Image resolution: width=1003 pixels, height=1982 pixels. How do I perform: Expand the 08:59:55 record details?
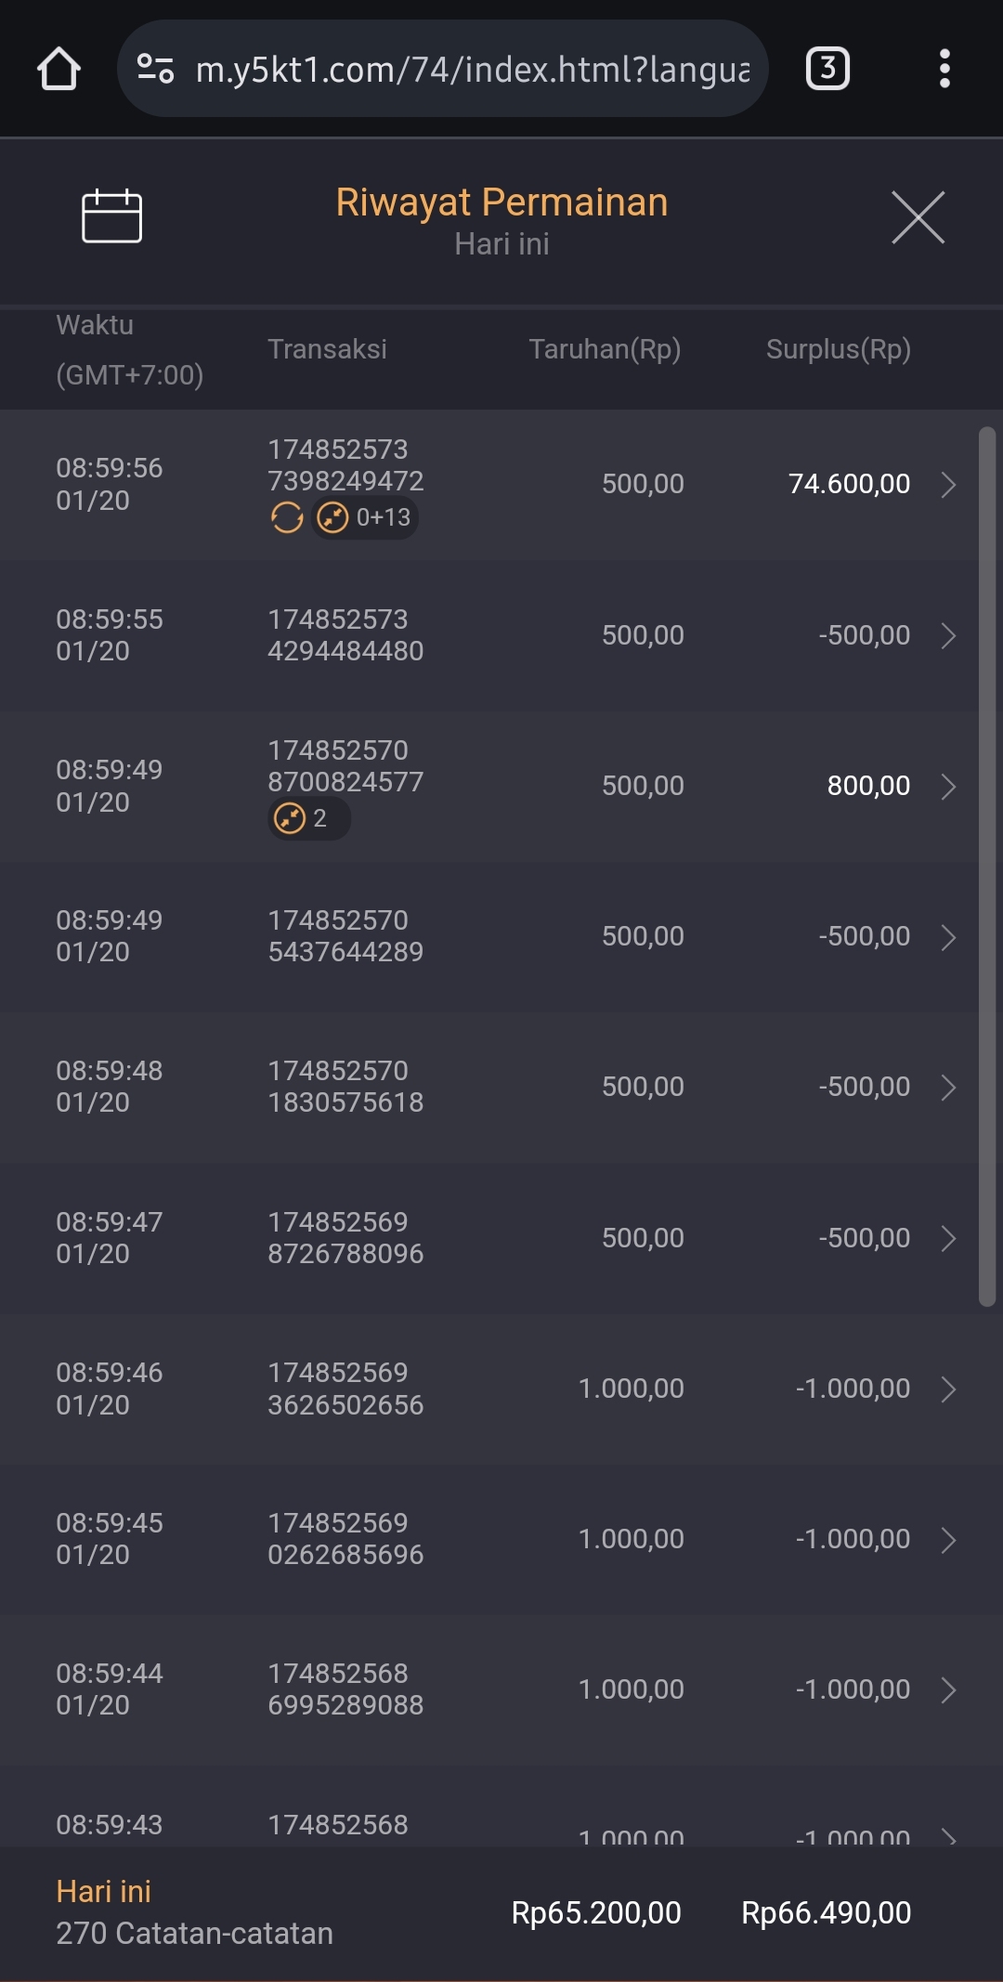tap(948, 636)
